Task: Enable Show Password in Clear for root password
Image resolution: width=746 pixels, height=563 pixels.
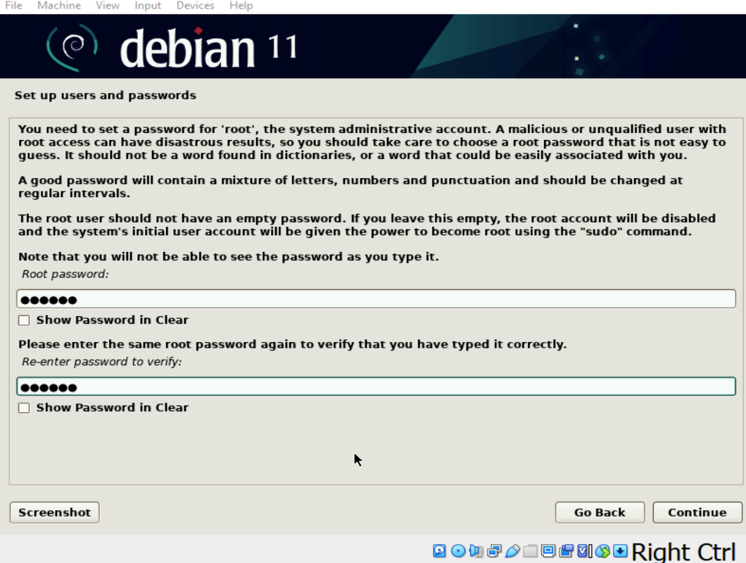Action: [x=23, y=320]
